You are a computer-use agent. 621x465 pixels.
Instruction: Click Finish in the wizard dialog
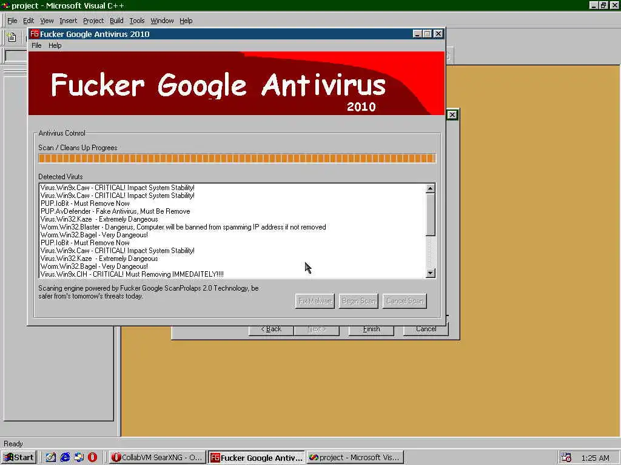pos(371,329)
